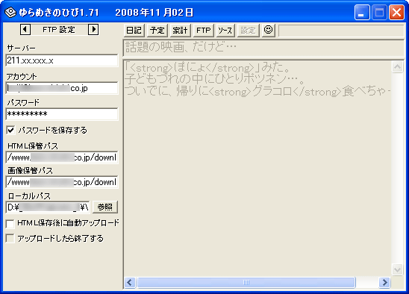Open the 家計 household accounts tab
The image size is (409, 294).
coord(180,31)
